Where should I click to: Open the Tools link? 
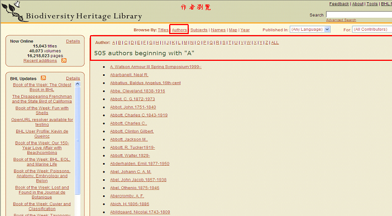(372, 4)
